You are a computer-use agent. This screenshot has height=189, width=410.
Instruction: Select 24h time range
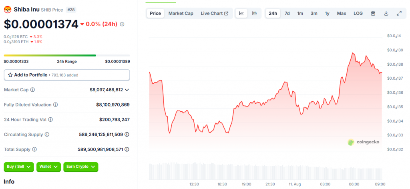(273, 13)
